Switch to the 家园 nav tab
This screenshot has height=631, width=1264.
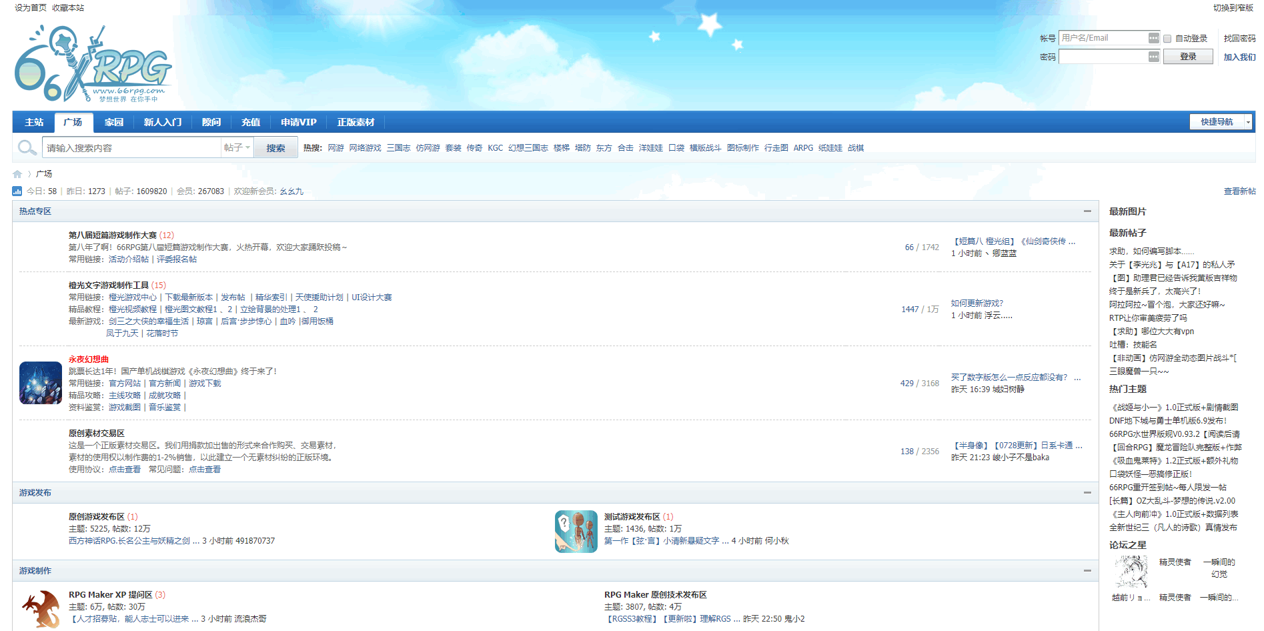114,122
